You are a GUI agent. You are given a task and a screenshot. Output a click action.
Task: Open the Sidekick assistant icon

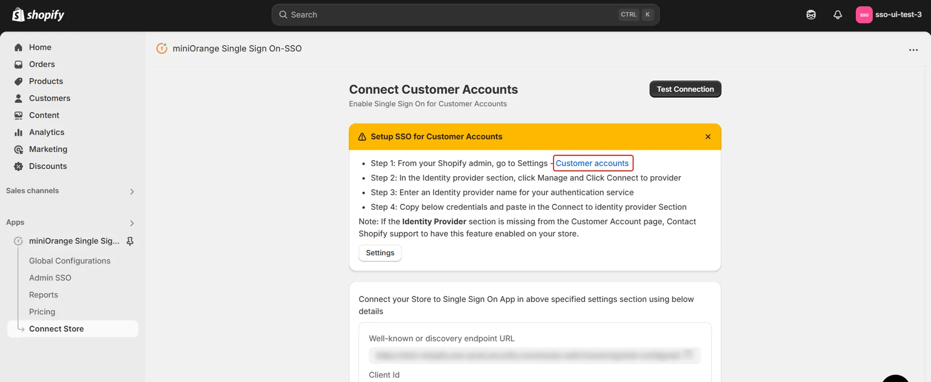811,15
